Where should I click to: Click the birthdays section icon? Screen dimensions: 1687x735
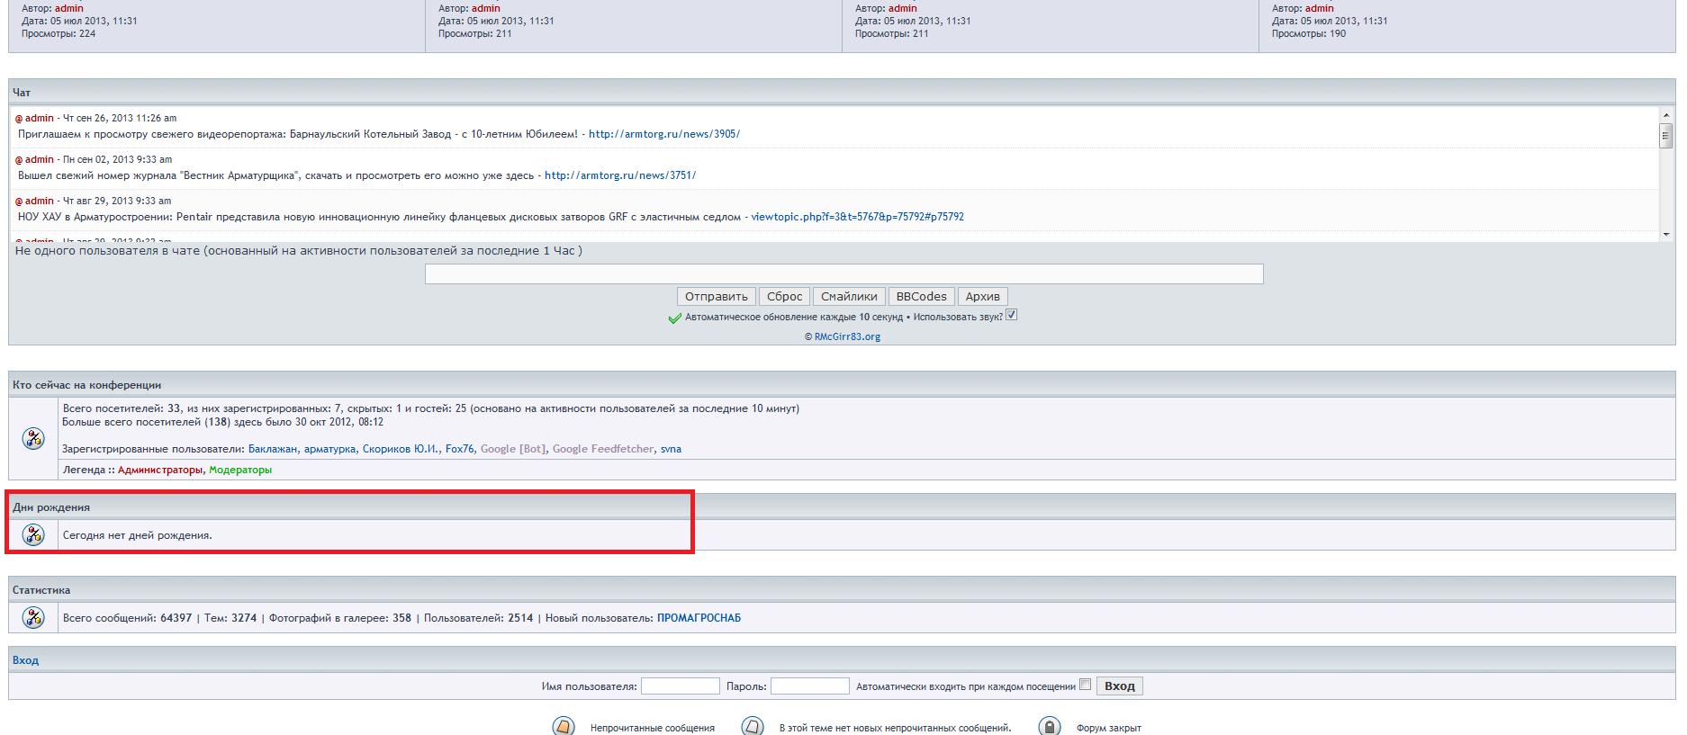click(x=33, y=534)
